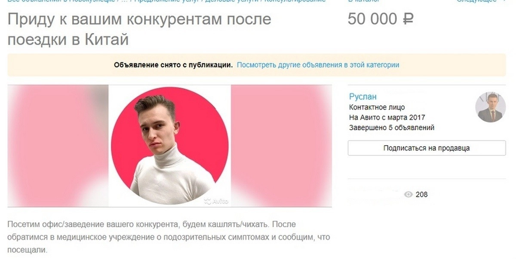The height and width of the screenshot is (259, 516).
Task: Open Деловые услуги breadcrumb
Action: (x=231, y=1)
